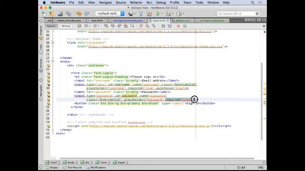Open the Notifications window
Viewport: 305px width, 171px height.
coord(96,168)
